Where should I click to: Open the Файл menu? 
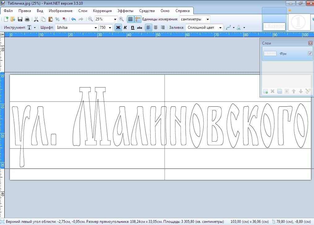[x=8, y=11]
